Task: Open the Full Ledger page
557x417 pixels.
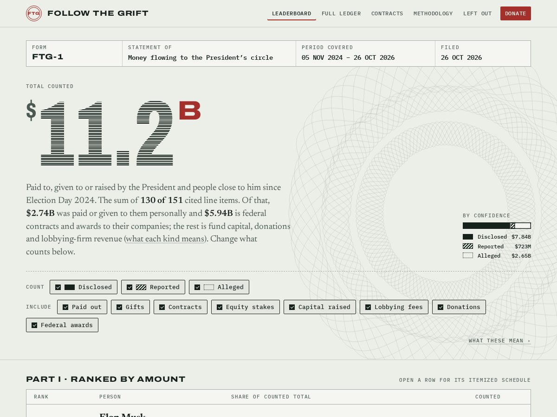Action: (x=341, y=13)
